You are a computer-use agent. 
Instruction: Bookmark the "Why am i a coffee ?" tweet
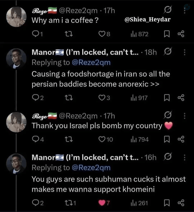[167, 34]
